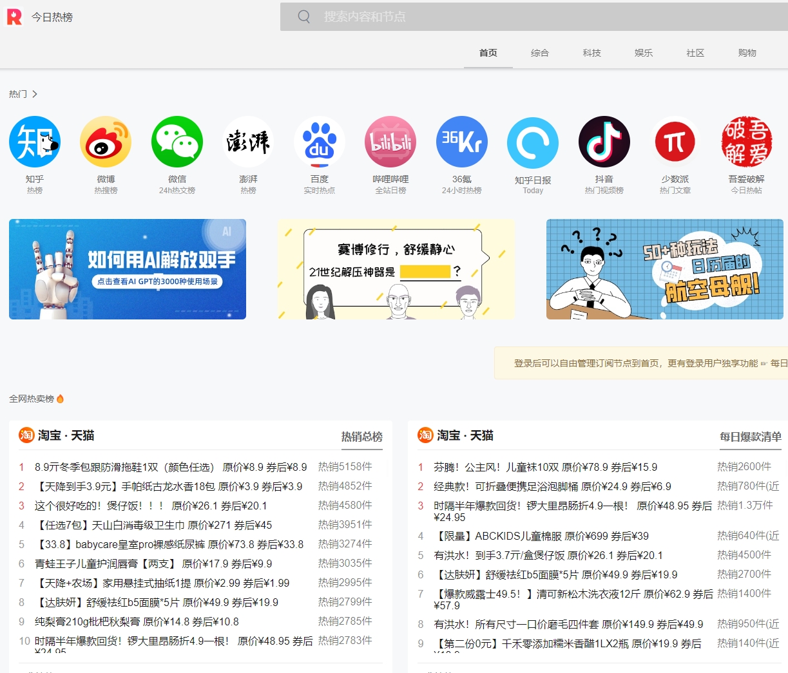This screenshot has height=673, width=788.
Task: Open 天山白消毒级卫生巾 listing
Action: [x=153, y=525]
